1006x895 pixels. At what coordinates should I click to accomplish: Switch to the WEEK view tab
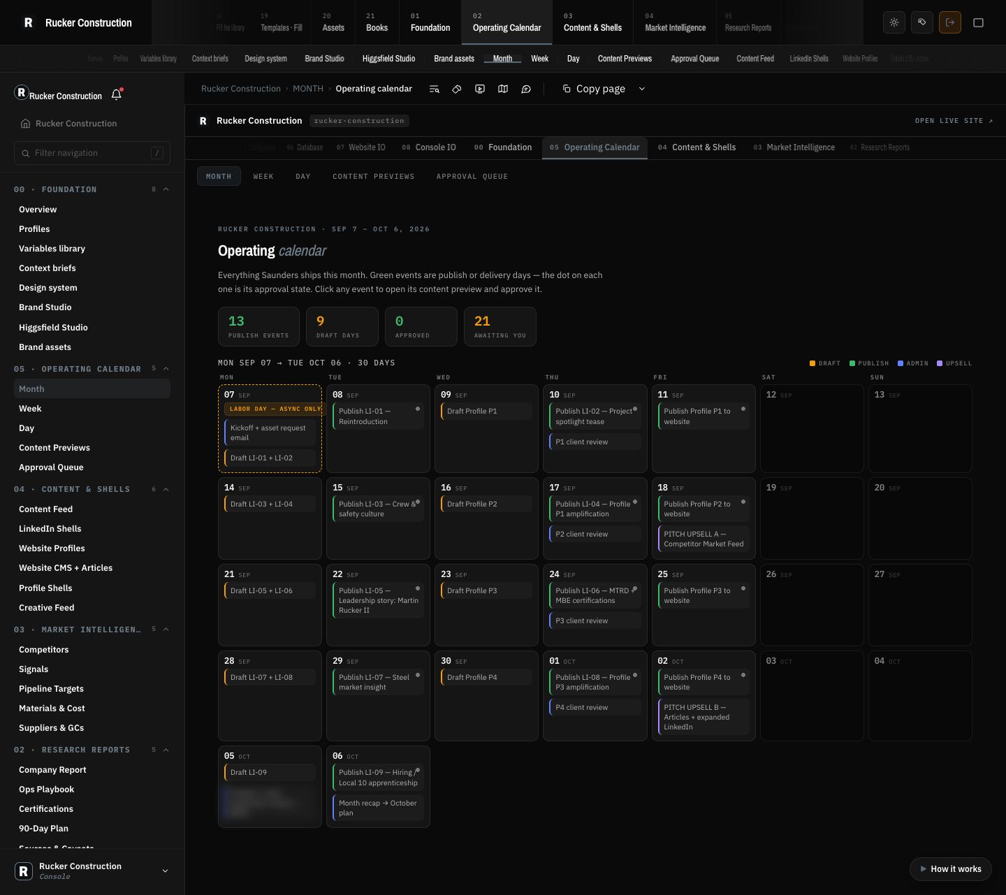[263, 177]
